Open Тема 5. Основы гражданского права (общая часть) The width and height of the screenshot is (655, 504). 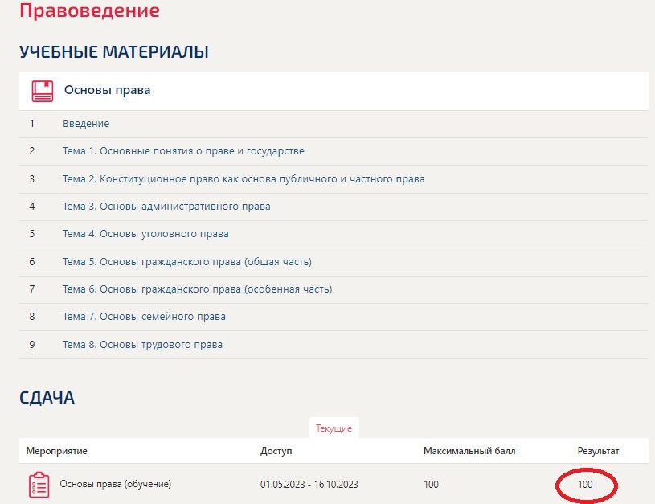click(x=187, y=261)
